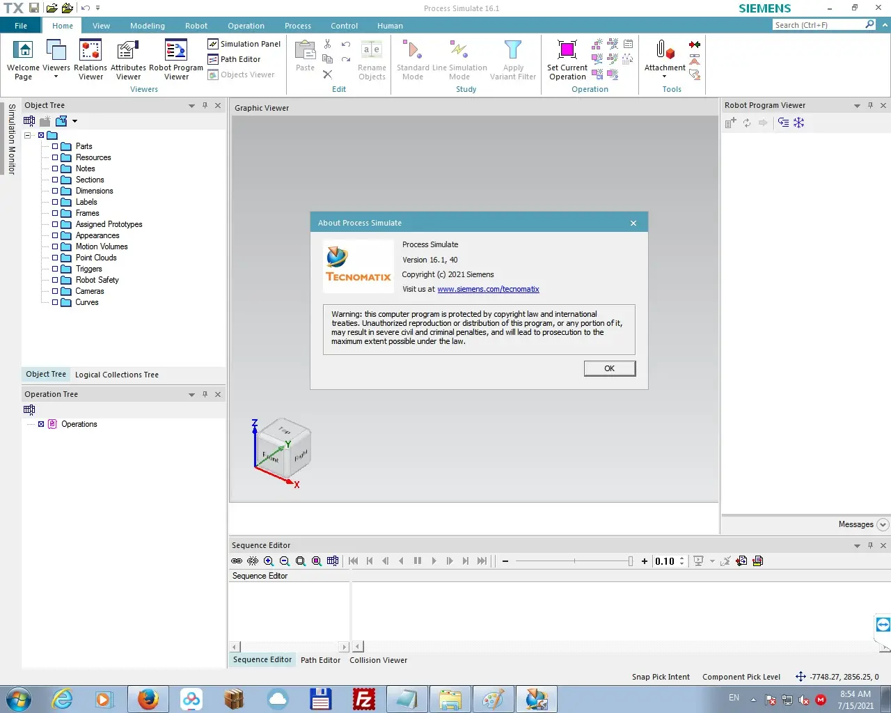The height and width of the screenshot is (713, 891).
Task: Switch to the Collision Viewer tab
Action: [x=379, y=660]
